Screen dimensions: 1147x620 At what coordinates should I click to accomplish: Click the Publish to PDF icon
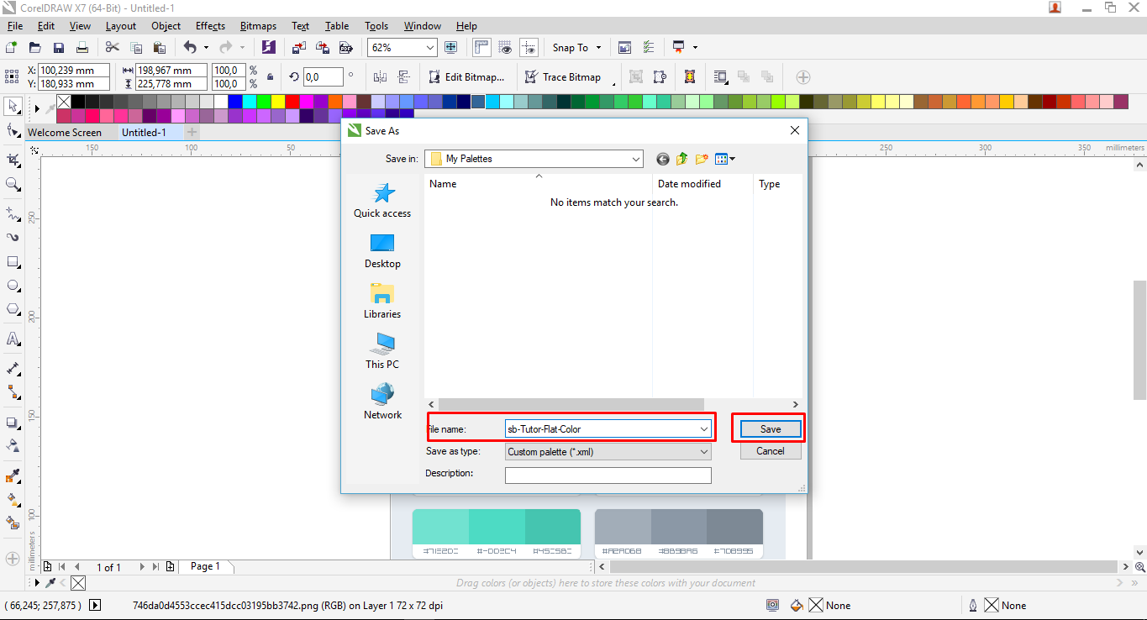pyautogui.click(x=345, y=48)
